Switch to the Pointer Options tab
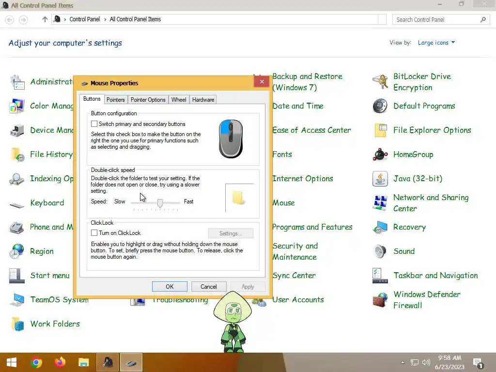The height and width of the screenshot is (372, 496). pos(148,100)
